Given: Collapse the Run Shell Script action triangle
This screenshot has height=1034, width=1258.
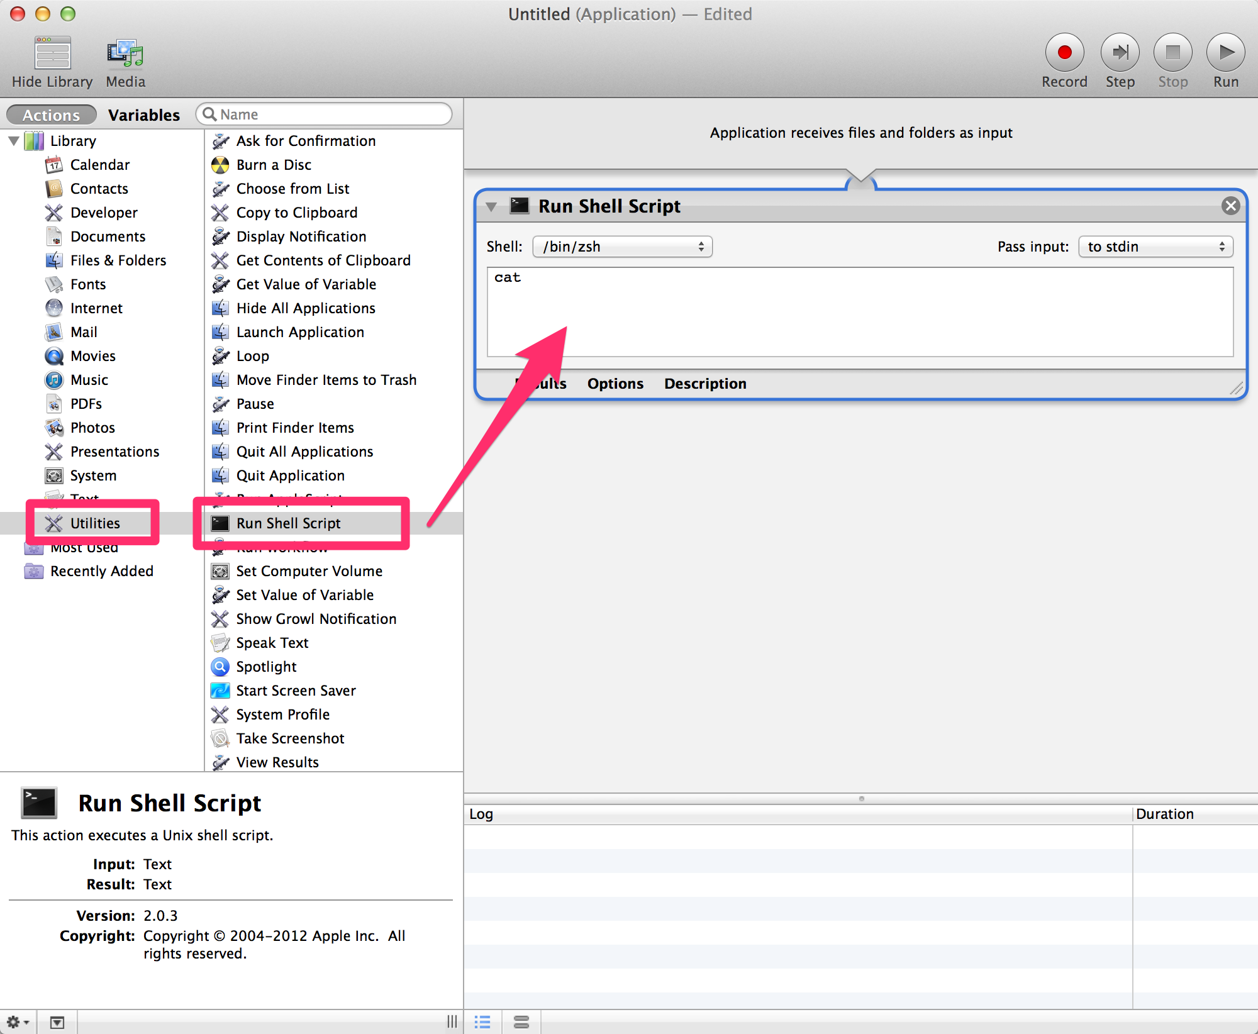Looking at the screenshot, I should click(491, 206).
